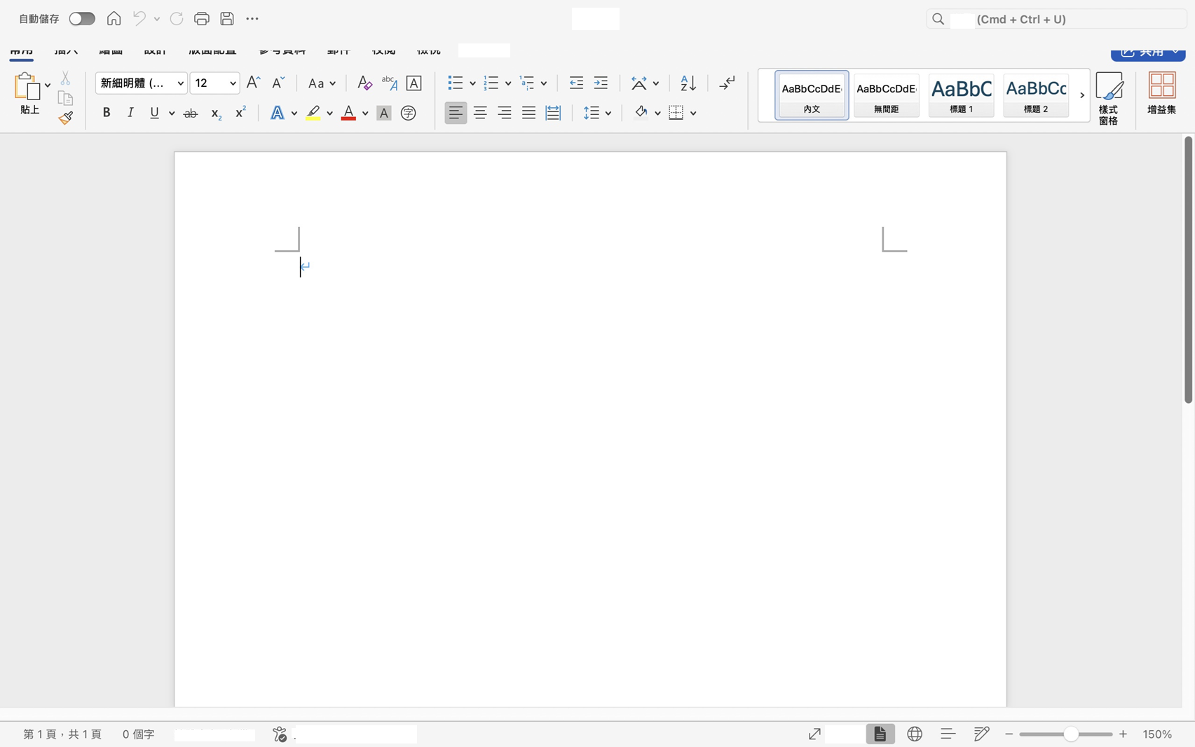Screen dimensions: 1195x747
Task: Align text to the left
Action: (456, 113)
